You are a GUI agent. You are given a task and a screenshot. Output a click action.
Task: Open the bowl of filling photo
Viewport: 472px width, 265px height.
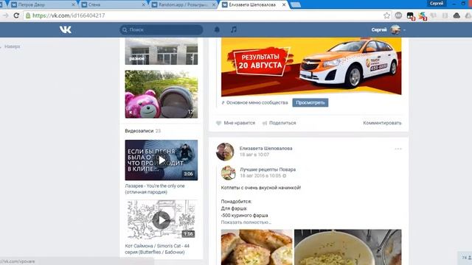[348, 247]
